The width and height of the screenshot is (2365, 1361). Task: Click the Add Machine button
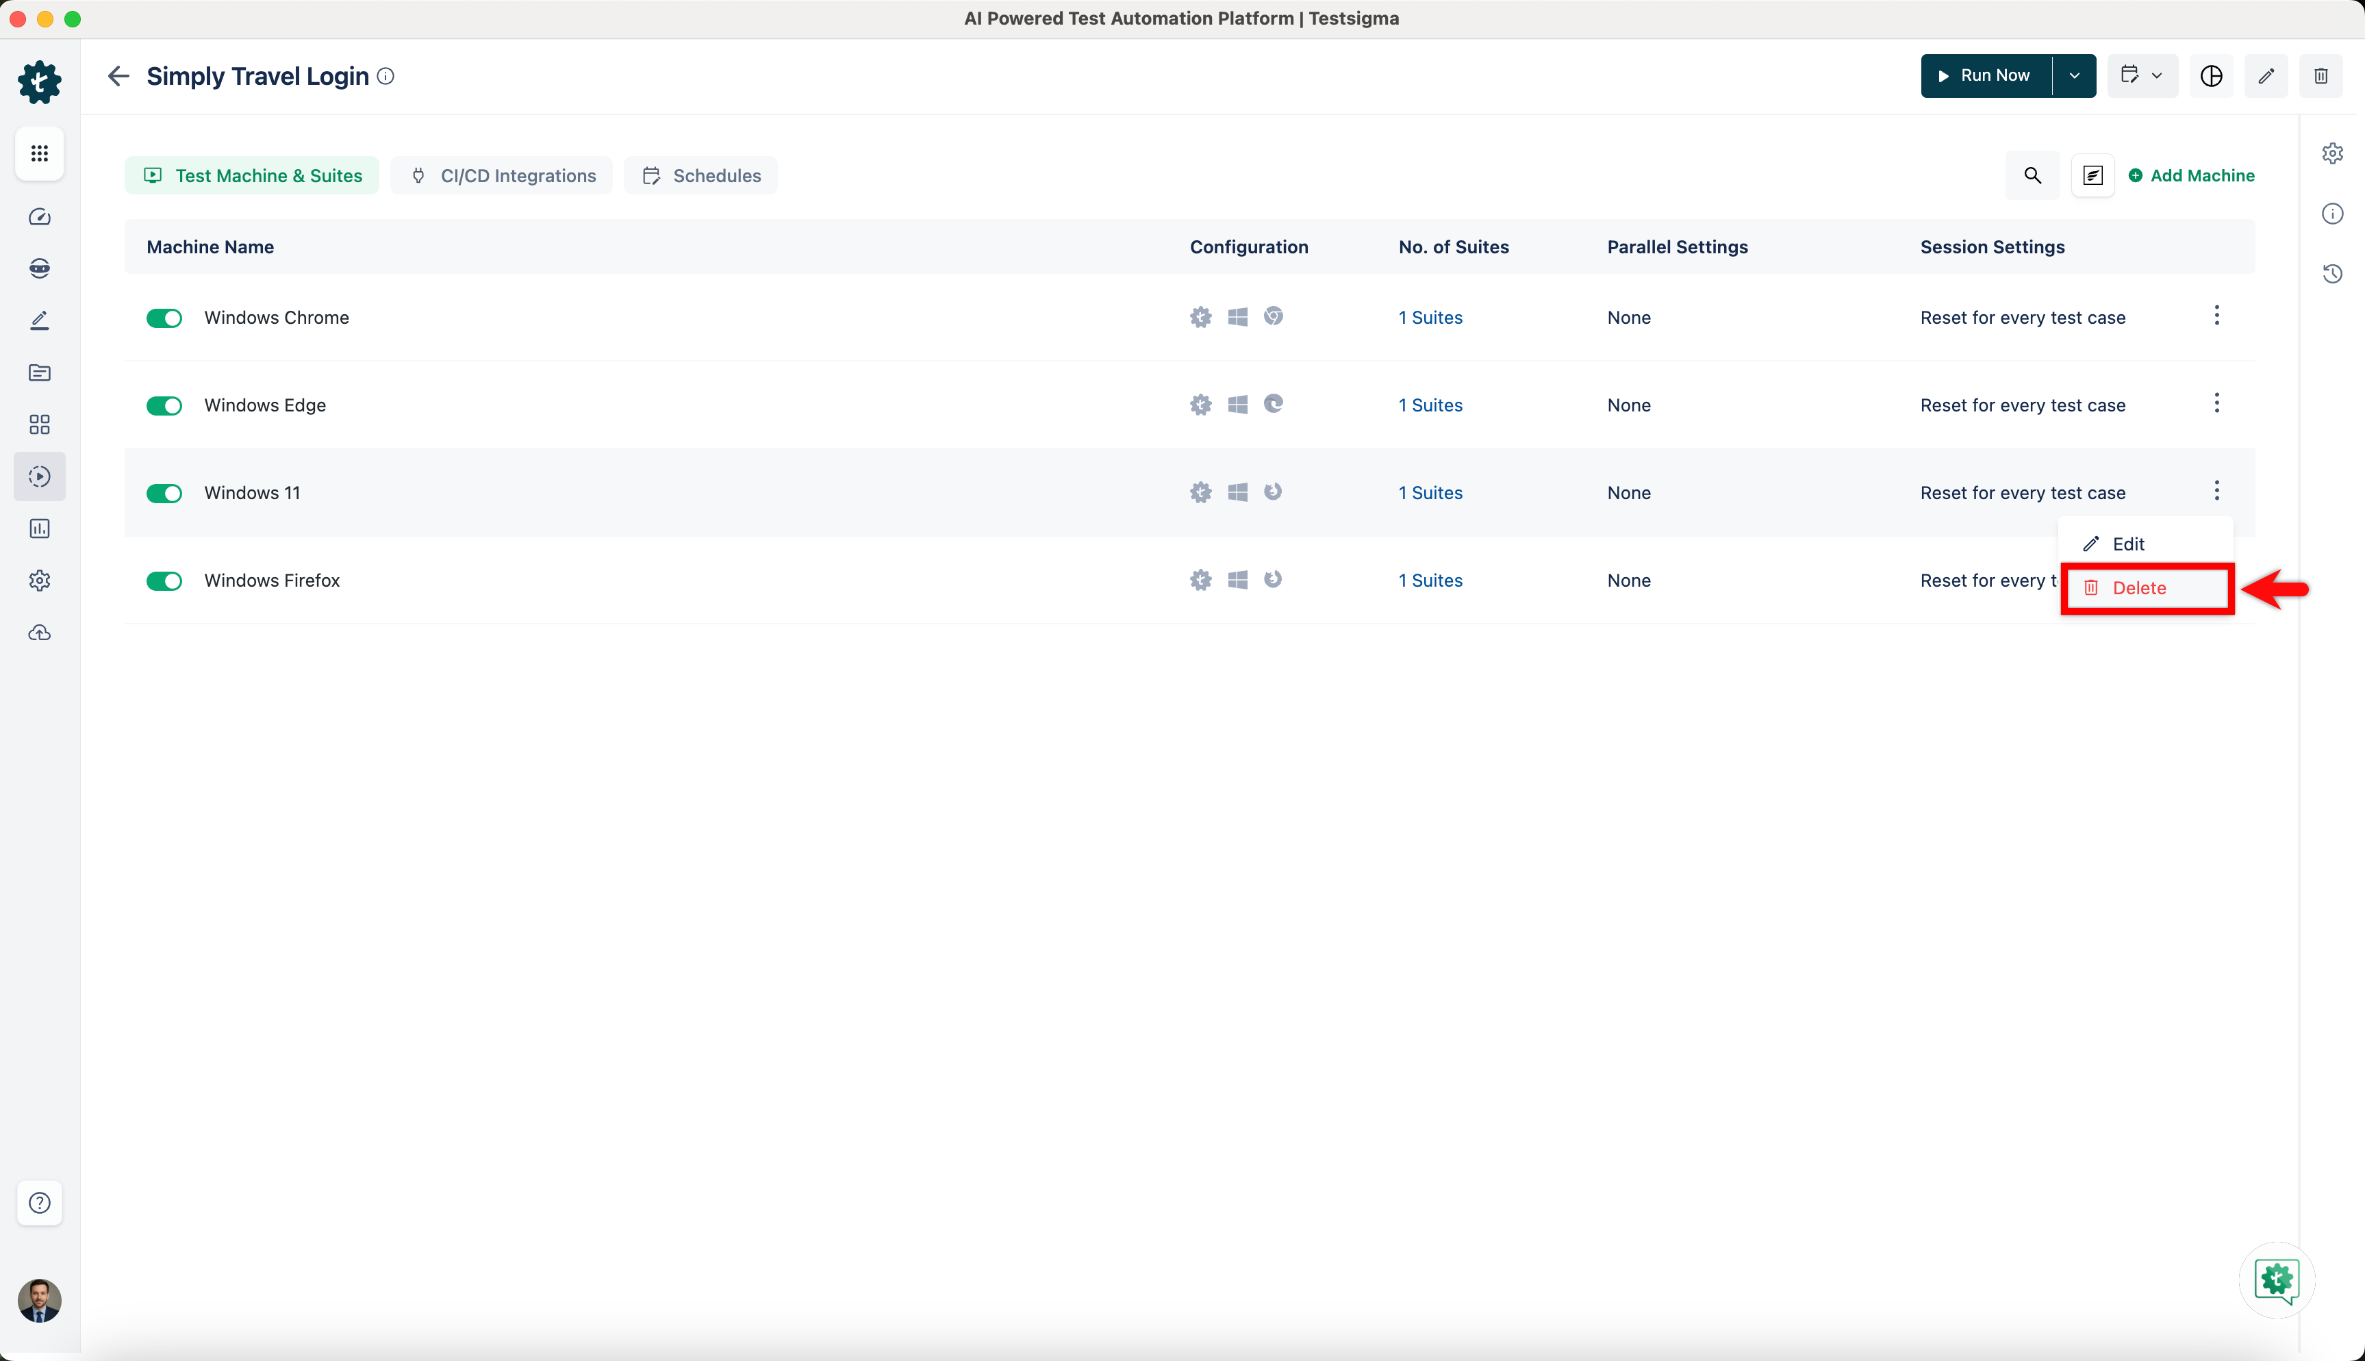point(2191,176)
